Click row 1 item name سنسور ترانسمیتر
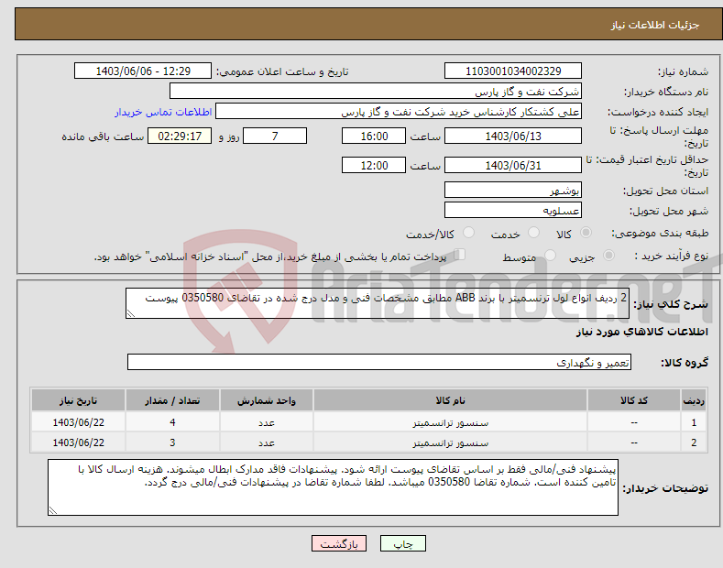 coord(450,422)
